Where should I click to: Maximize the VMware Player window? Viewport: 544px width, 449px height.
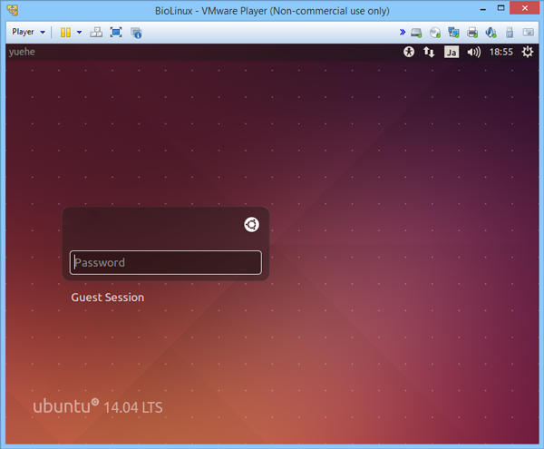pos(501,8)
